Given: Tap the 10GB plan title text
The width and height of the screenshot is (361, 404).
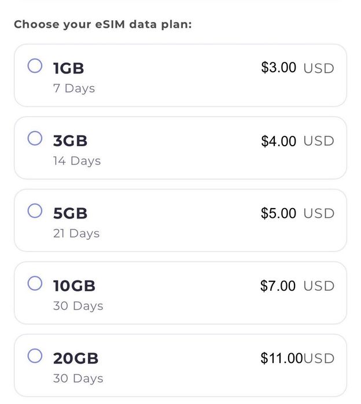Looking at the screenshot, I should [x=74, y=286].
